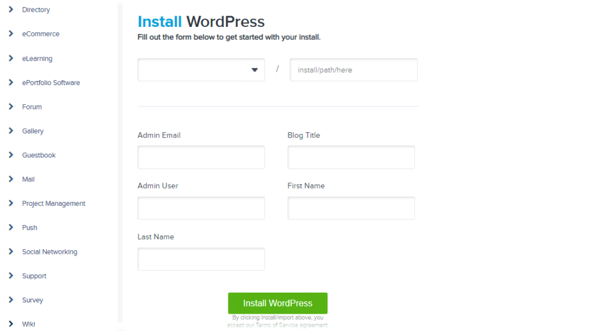Expand the Mail category chevron
Screen dimensions: 614x331
pyautogui.click(x=11, y=179)
